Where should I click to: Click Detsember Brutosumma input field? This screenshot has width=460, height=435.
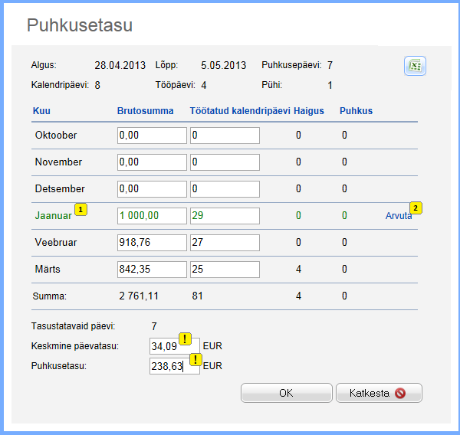152,189
